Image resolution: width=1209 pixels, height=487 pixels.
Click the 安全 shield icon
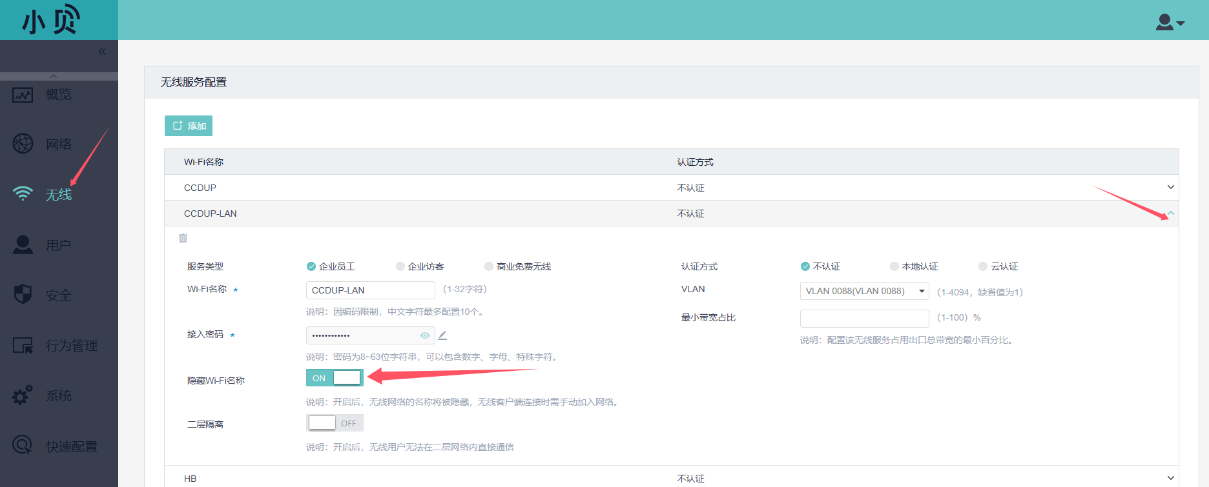click(x=23, y=294)
